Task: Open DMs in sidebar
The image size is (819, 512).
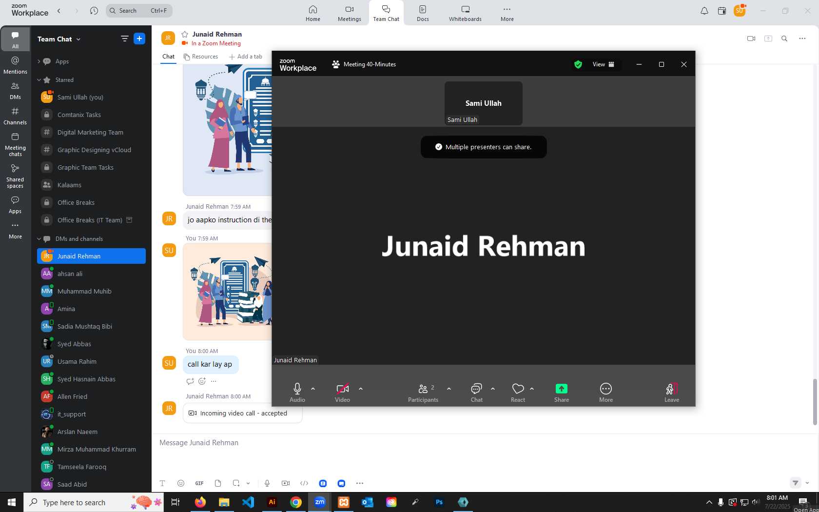Action: [15, 91]
